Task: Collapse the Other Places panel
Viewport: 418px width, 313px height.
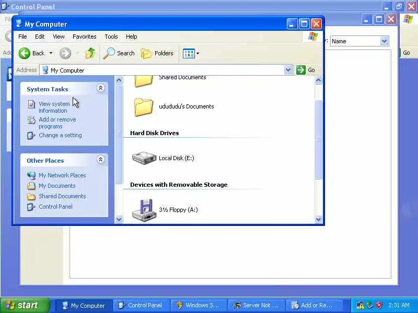Action: [100, 160]
